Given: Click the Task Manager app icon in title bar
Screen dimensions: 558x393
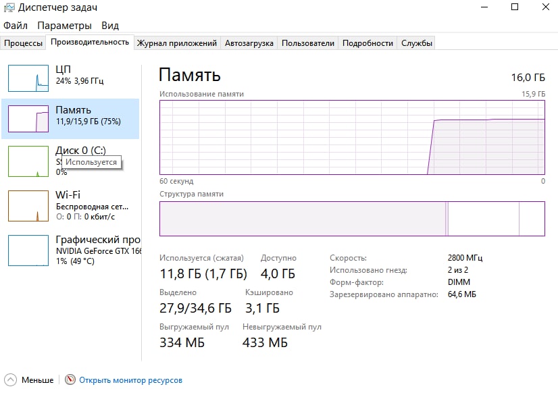Looking at the screenshot, I should tap(8, 8).
